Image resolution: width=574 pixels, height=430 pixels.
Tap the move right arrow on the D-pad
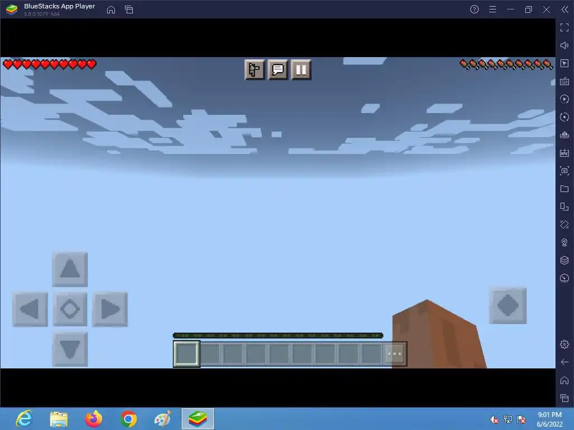click(110, 309)
